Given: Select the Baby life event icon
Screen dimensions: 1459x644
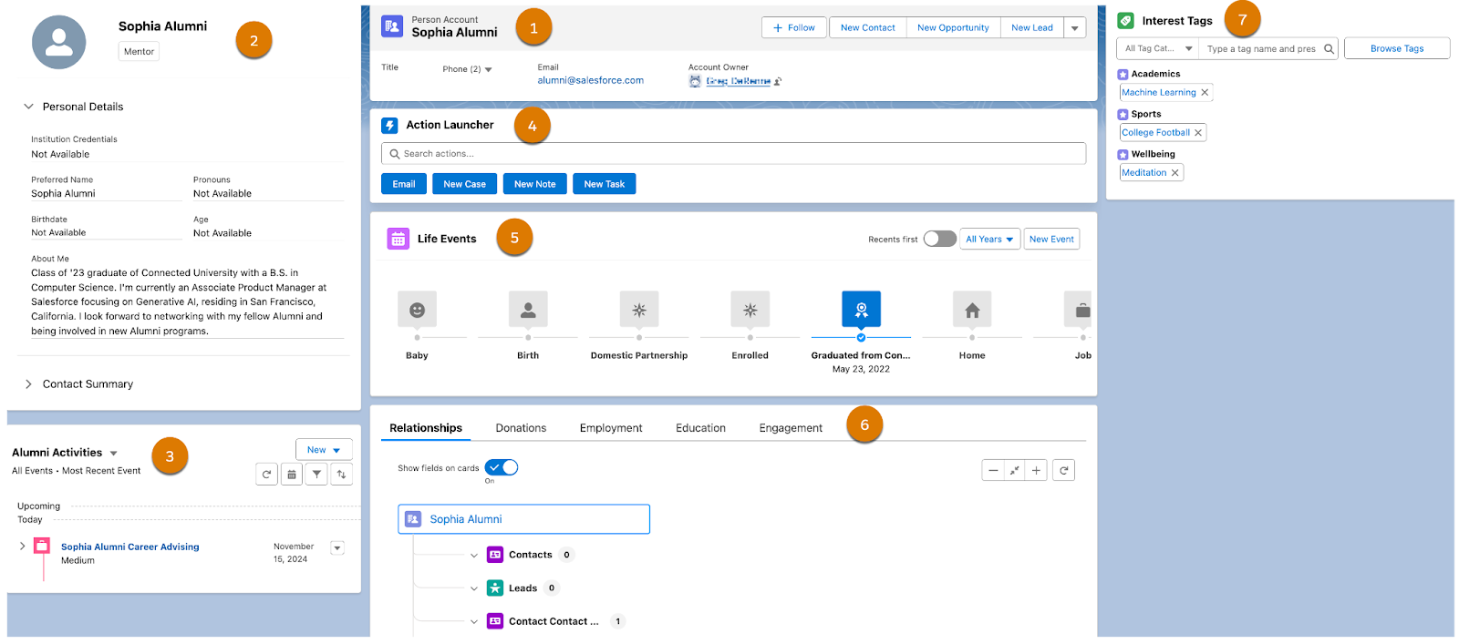Looking at the screenshot, I should [417, 310].
